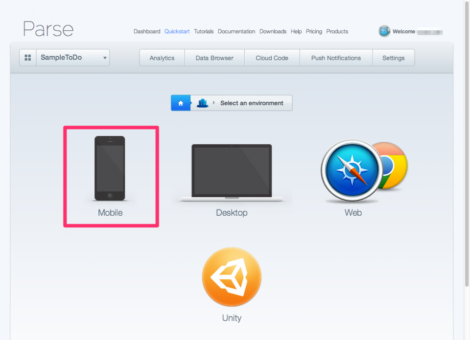The image size is (470, 340).
Task: Select the Unity logo icon
Action: pyautogui.click(x=232, y=277)
